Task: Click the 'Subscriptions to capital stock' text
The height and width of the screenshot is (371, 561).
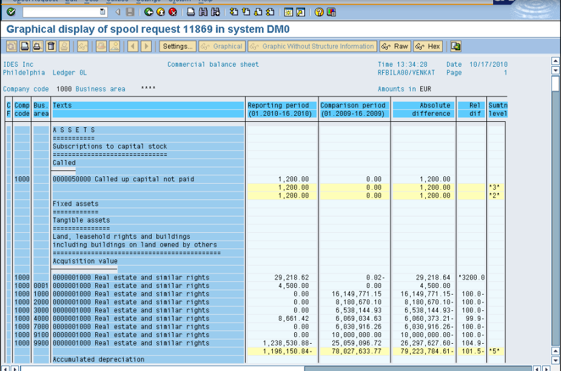Action: [110, 146]
